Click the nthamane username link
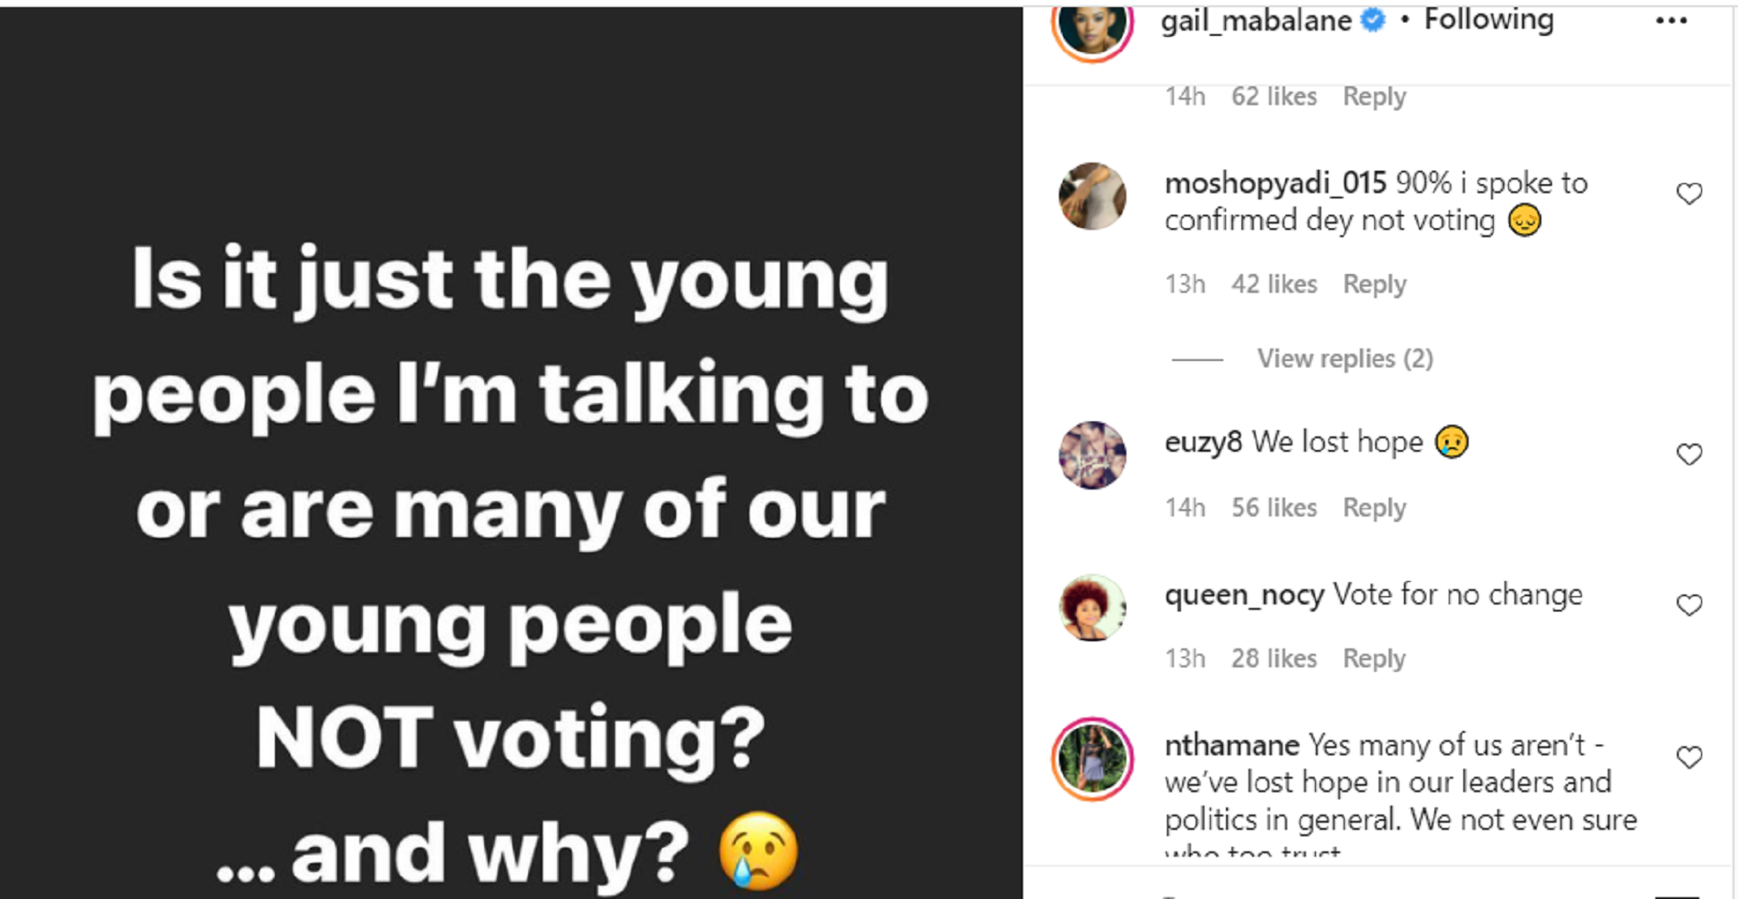This screenshot has width=1738, height=899. pos(1231,745)
